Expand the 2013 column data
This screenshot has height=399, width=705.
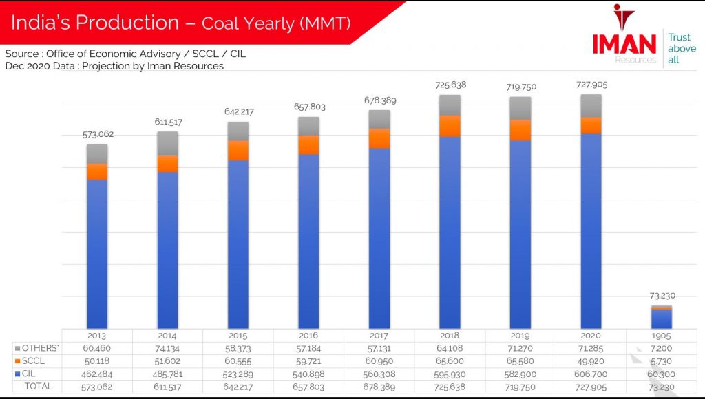pyautogui.click(x=97, y=334)
